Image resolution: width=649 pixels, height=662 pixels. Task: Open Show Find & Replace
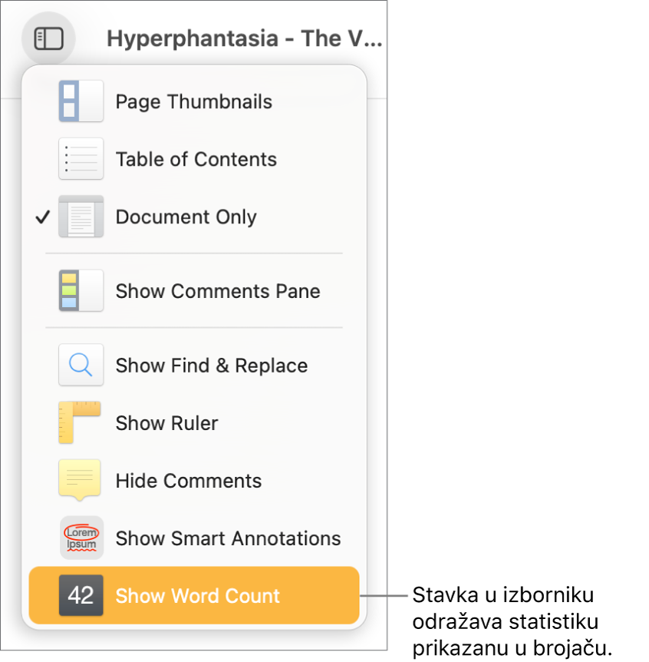pyautogui.click(x=211, y=366)
